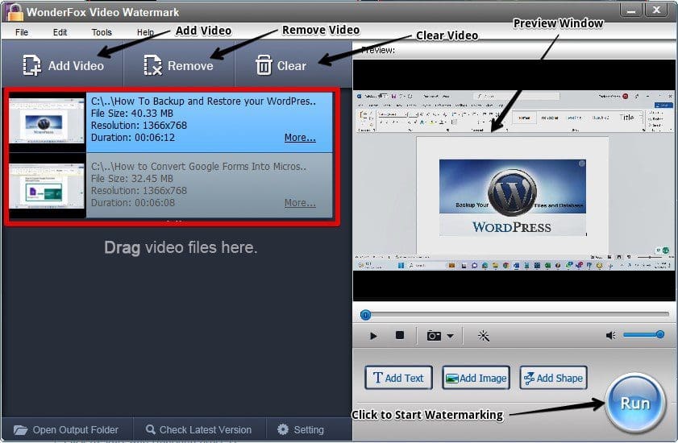Click 'Duration: 00:06:08' text
Screen dimensions: 678x443
click(x=133, y=203)
